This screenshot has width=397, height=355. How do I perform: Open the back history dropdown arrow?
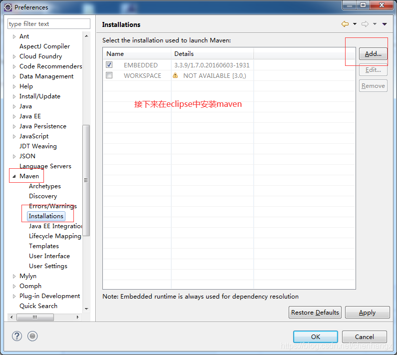point(355,24)
